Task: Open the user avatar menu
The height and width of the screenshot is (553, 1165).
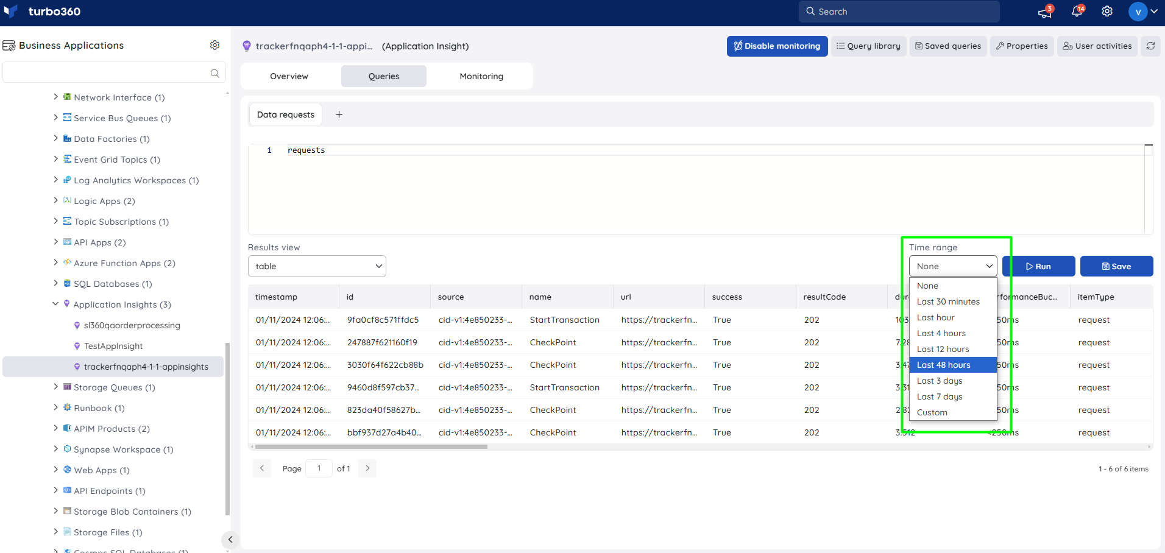Action: (1143, 12)
